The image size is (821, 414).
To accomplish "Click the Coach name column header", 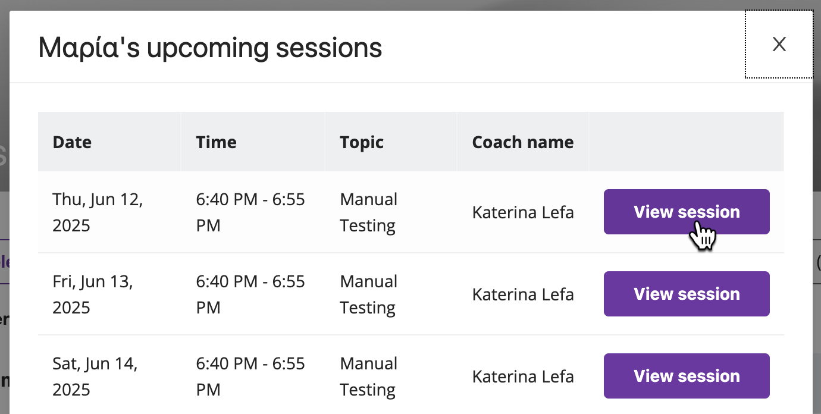I will coord(523,142).
